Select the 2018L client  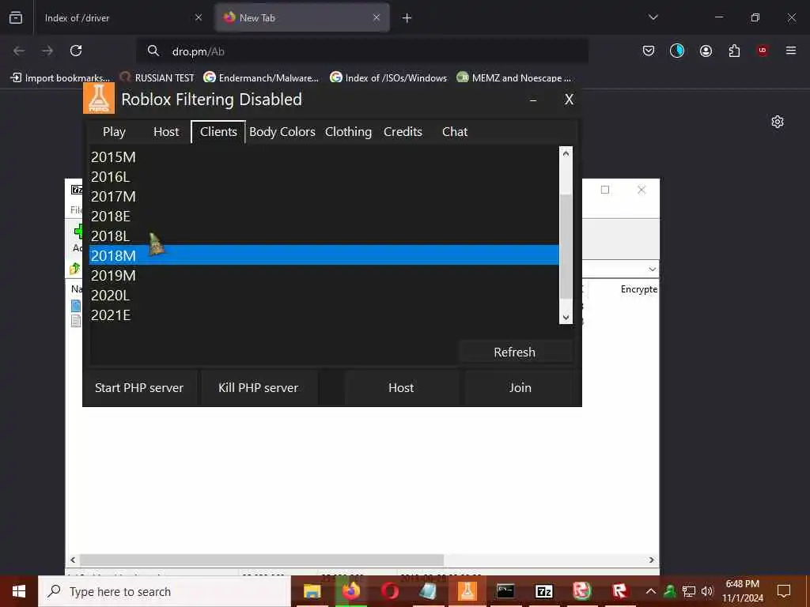(x=324, y=236)
